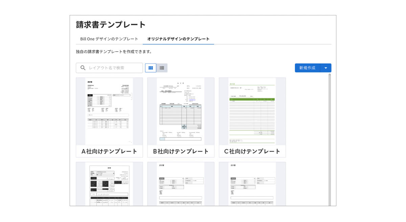The width and height of the screenshot is (406, 222).
Task: Select the オリジナルデザインのテンプレート tab
Action: [x=178, y=39]
